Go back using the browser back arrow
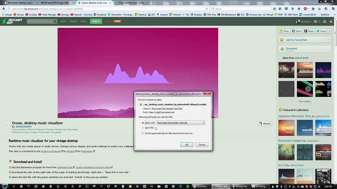Screen dimensions: 337x189 coord(4,9)
